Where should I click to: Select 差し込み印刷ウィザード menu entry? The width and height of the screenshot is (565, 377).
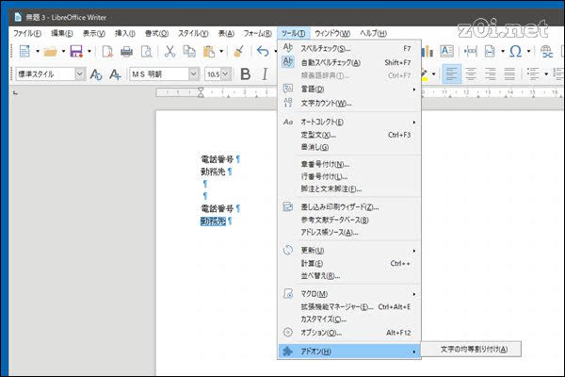[348, 207]
